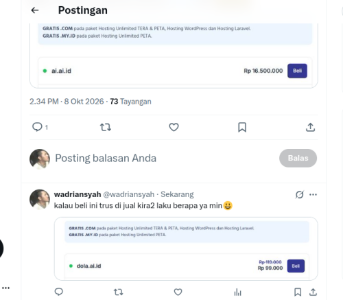The width and height of the screenshot is (343, 300).
Task: Open the ai.ai.id image in main post
Action: pyautogui.click(x=174, y=56)
